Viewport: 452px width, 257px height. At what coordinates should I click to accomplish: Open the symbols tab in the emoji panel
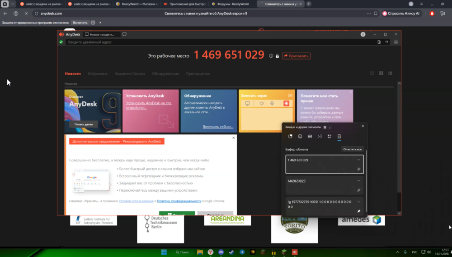(330, 136)
